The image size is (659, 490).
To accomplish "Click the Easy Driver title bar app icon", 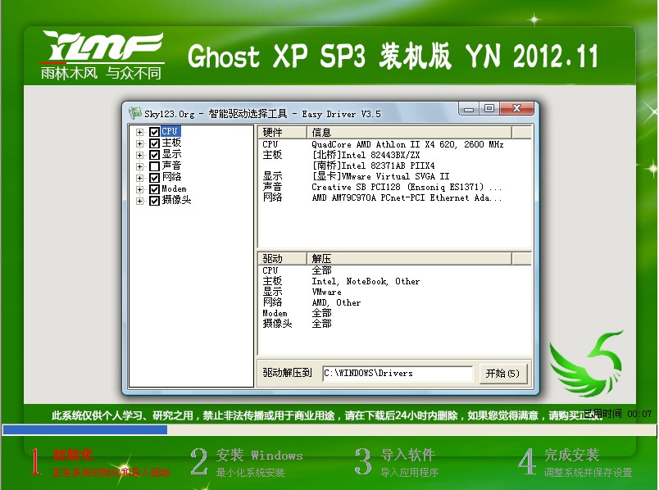I will point(135,113).
